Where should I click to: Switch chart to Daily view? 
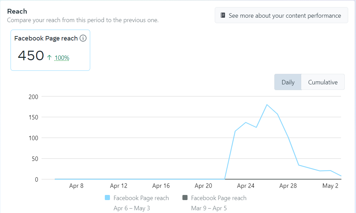(288, 82)
